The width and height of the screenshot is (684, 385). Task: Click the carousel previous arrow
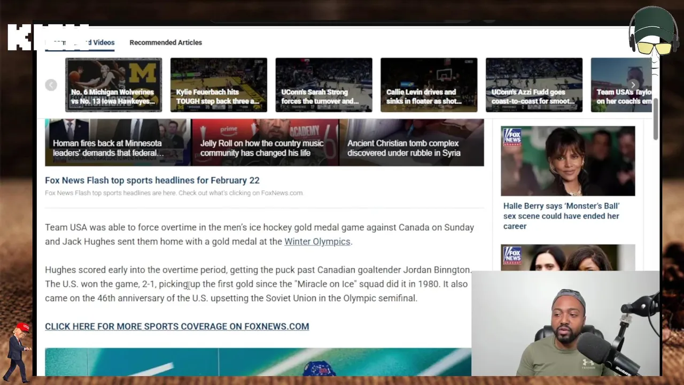pos(51,85)
